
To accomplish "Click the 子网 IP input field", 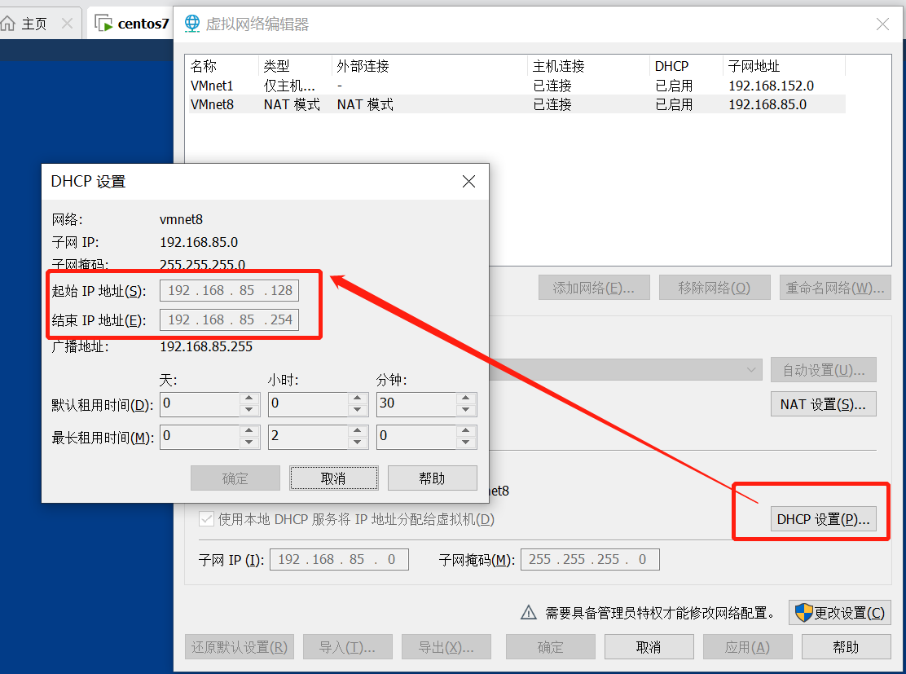I will click(x=339, y=560).
